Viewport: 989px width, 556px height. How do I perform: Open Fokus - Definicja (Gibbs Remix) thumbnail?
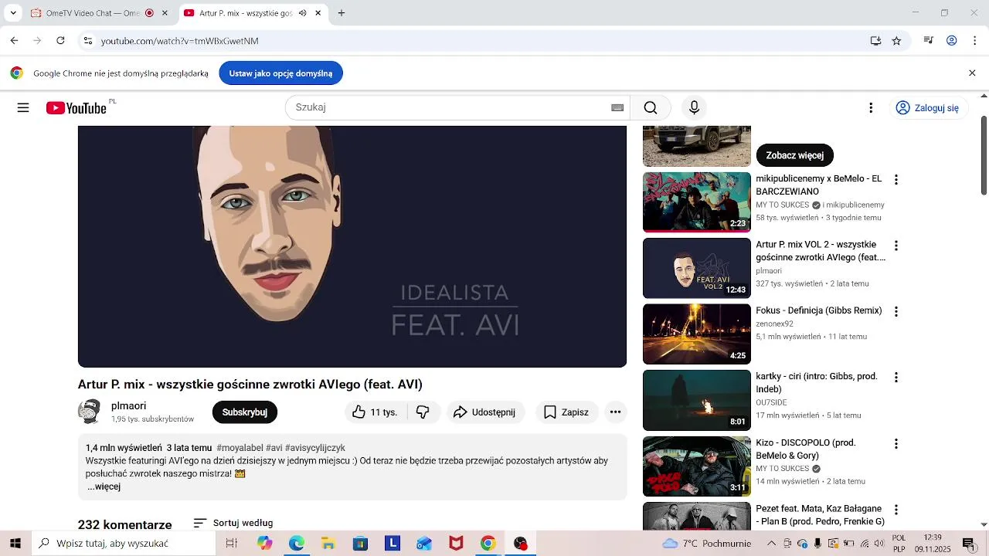[697, 334]
